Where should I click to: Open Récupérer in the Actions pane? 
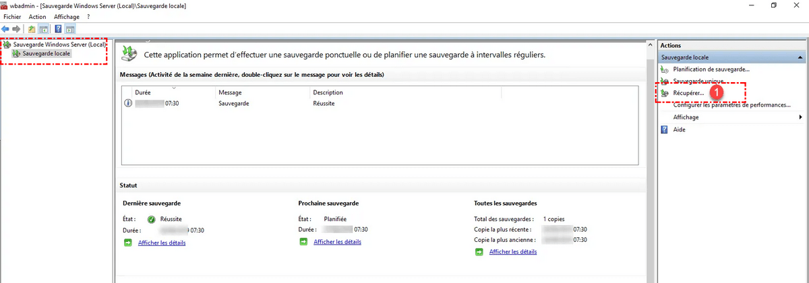pos(688,93)
